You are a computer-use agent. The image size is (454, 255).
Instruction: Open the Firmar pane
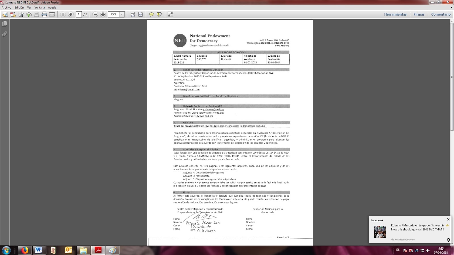(419, 14)
